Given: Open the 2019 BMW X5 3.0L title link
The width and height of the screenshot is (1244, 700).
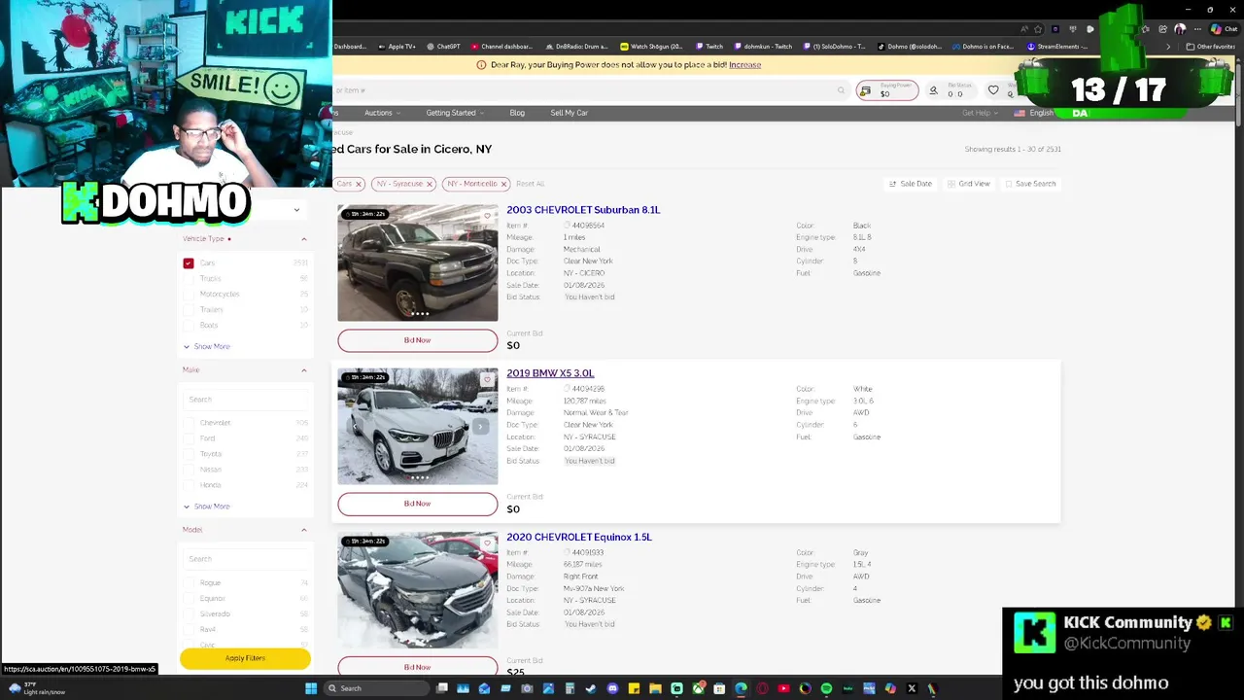Looking at the screenshot, I should tap(550, 373).
